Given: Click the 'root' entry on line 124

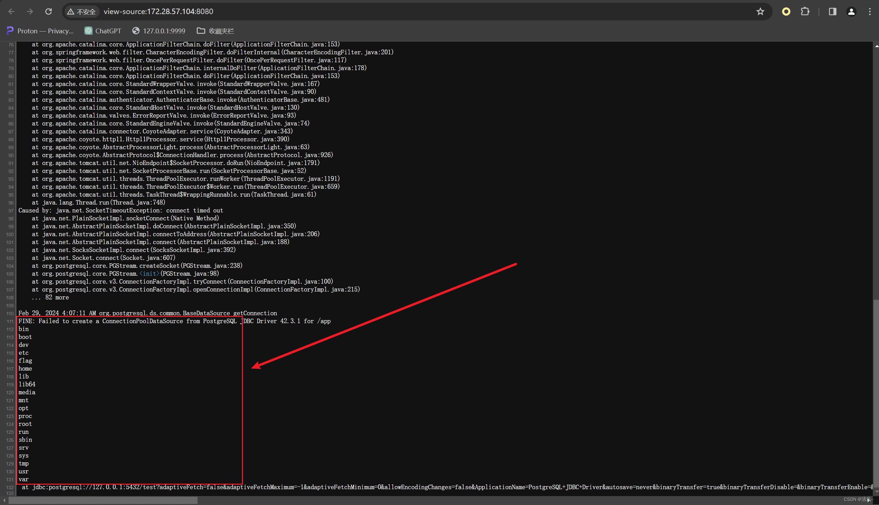Looking at the screenshot, I should (x=25, y=424).
